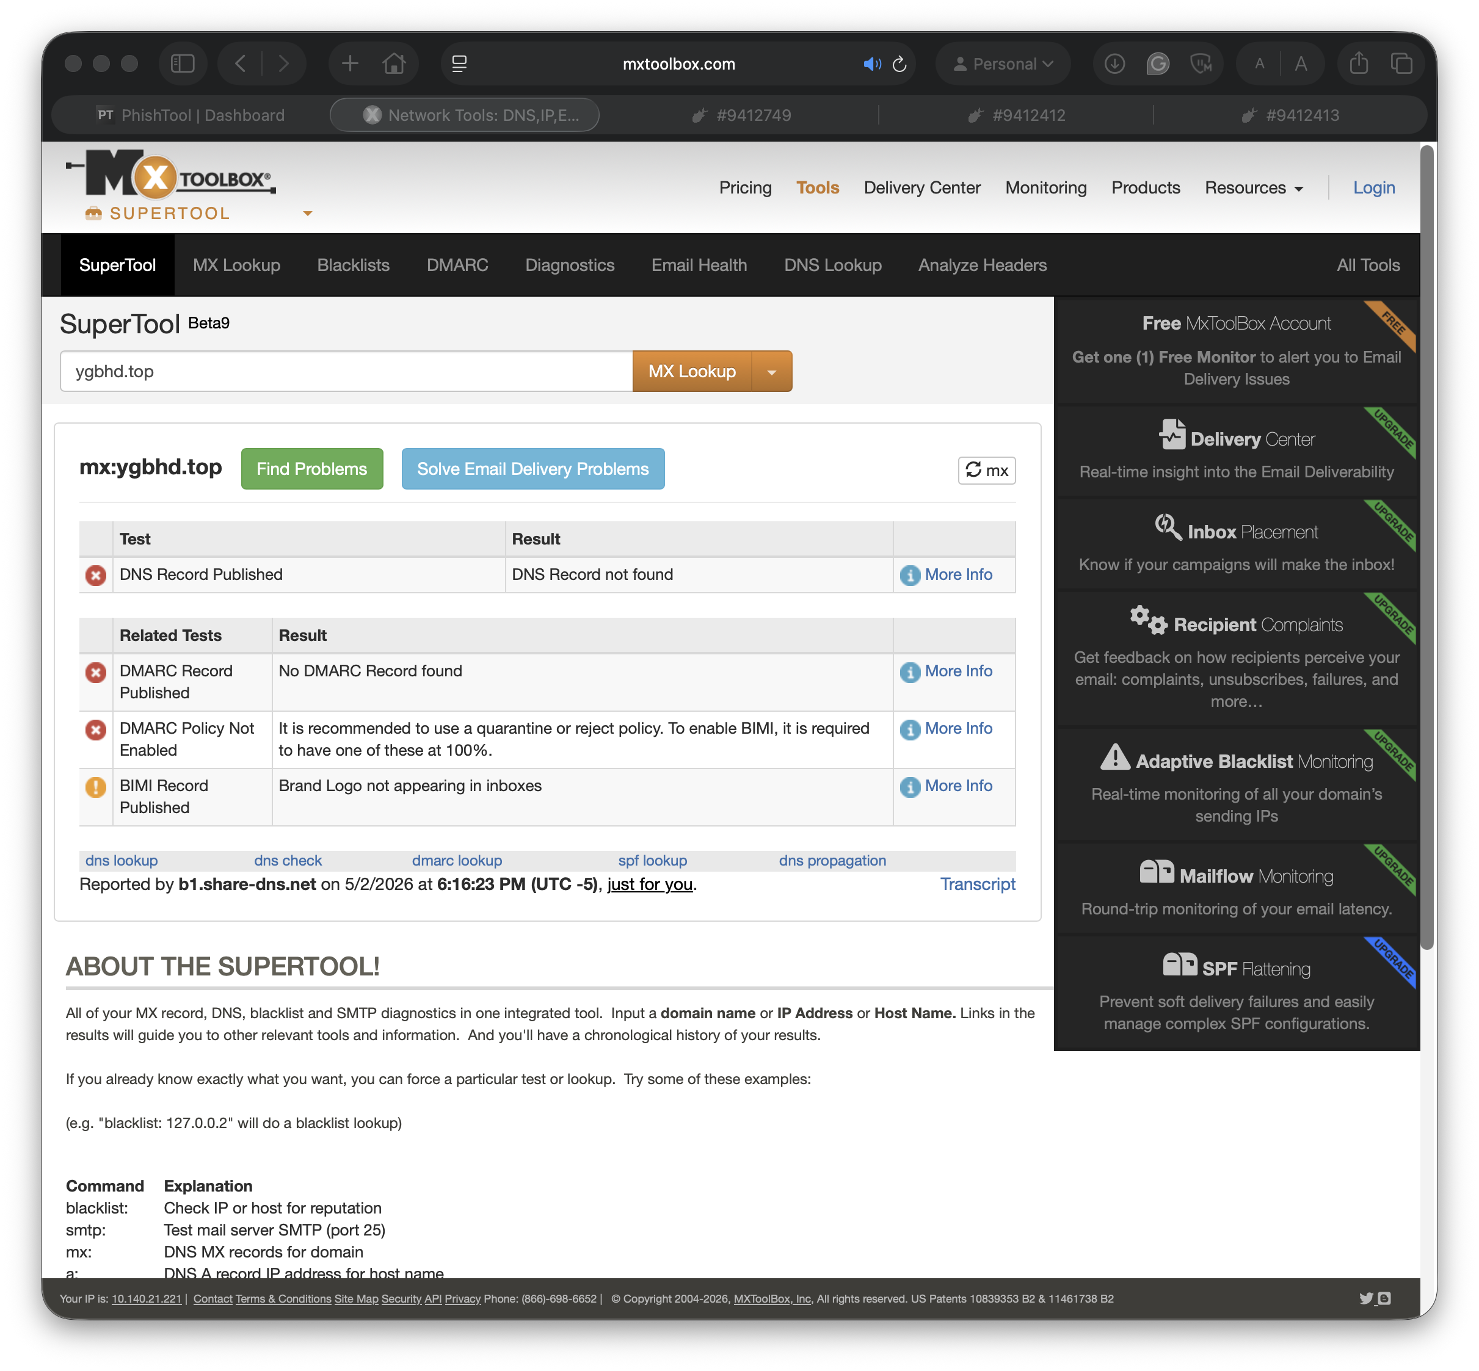The image size is (1479, 1371).
Task: Click the IP address link 10.140.21.221
Action: (x=146, y=1299)
